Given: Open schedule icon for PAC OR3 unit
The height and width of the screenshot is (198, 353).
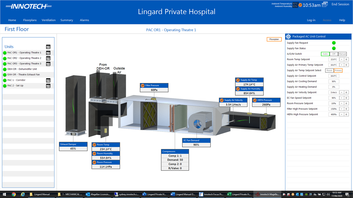Looking at the screenshot, I should click(48, 64).
